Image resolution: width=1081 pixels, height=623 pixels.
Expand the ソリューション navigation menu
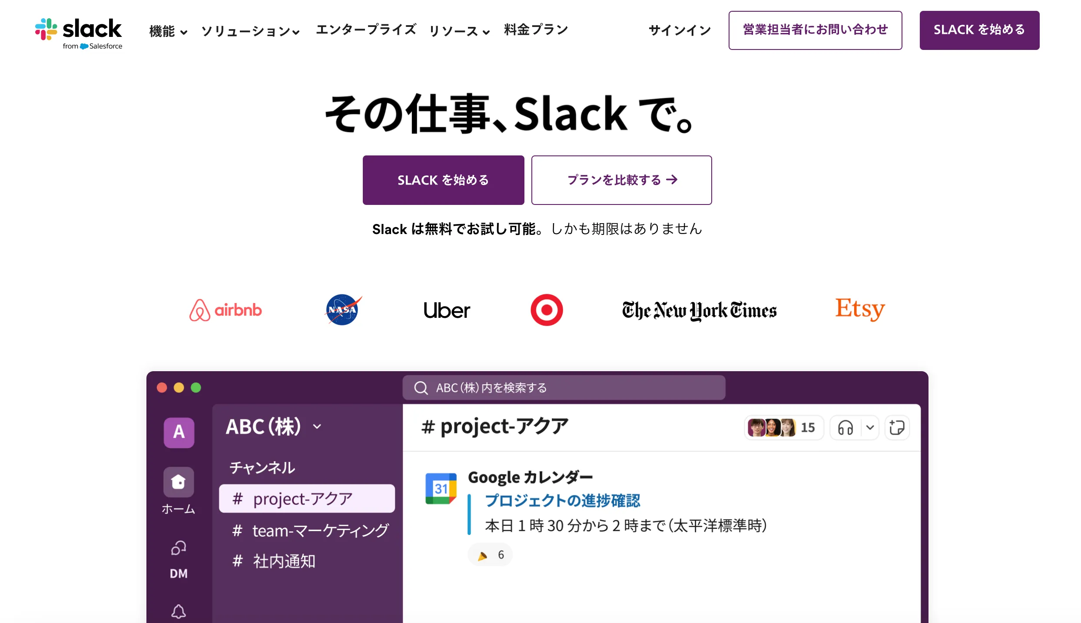[250, 31]
